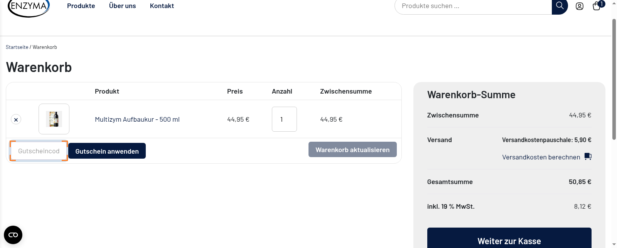Open the cookie consent widget bottom left
The image size is (617, 248).
click(x=13, y=235)
